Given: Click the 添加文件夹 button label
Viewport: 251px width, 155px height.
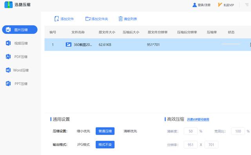Looking at the screenshot, I should click(x=100, y=19).
